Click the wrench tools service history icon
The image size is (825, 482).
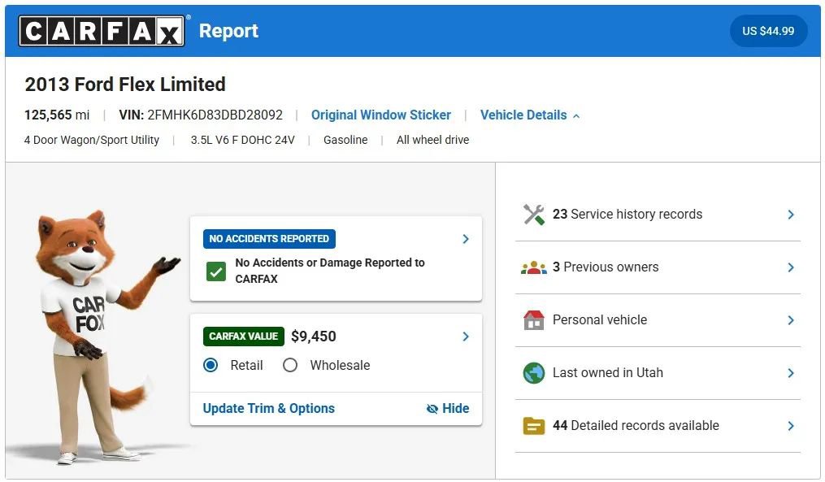tap(534, 214)
